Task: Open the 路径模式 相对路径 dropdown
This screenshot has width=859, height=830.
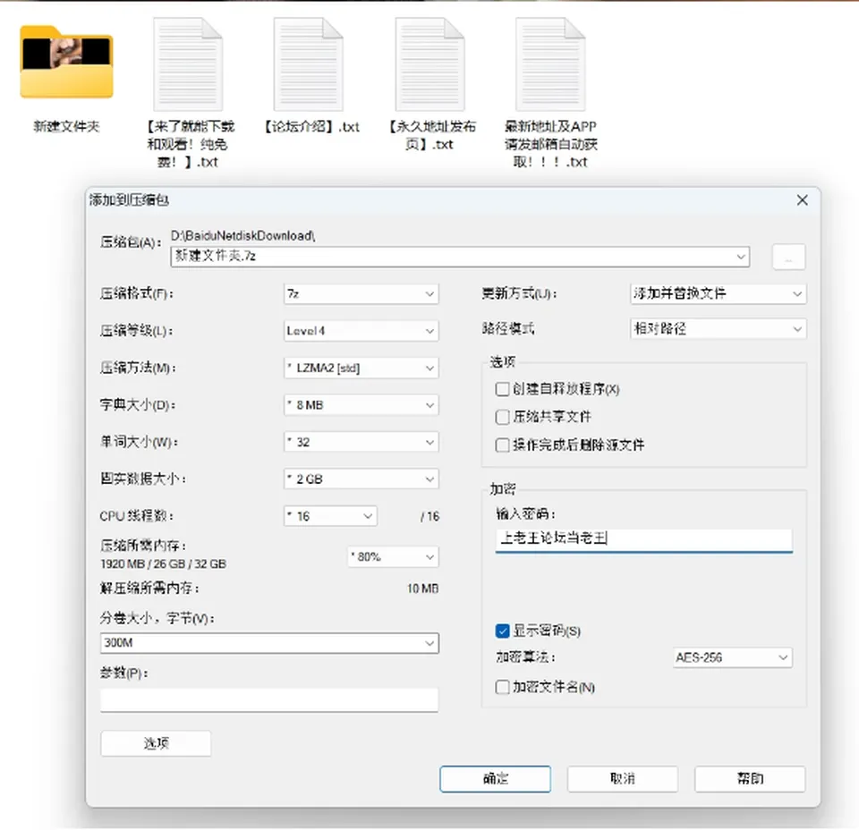Action: (x=718, y=328)
